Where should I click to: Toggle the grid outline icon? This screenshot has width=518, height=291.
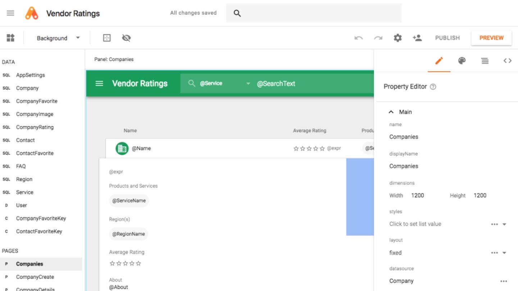pos(107,38)
